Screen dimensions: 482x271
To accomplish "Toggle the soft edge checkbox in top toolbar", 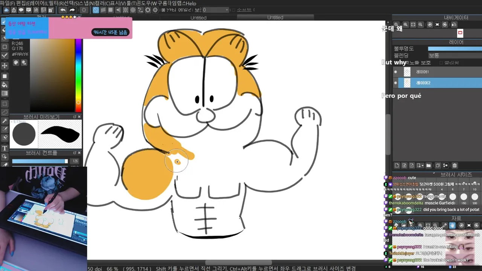I will 233,10.
